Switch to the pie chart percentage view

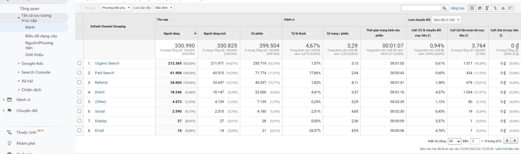[x=480, y=8]
